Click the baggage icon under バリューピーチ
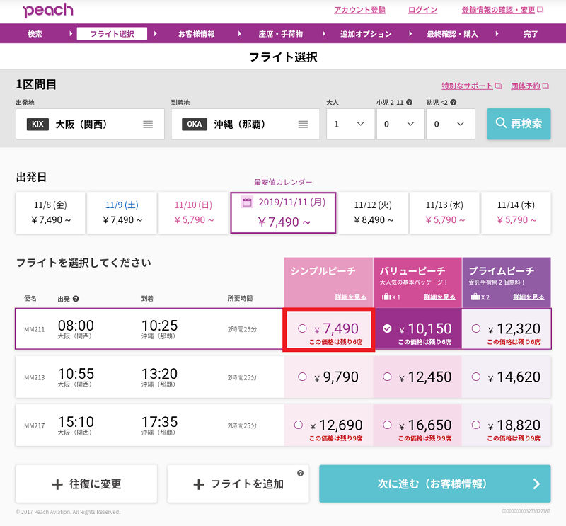 click(386, 297)
